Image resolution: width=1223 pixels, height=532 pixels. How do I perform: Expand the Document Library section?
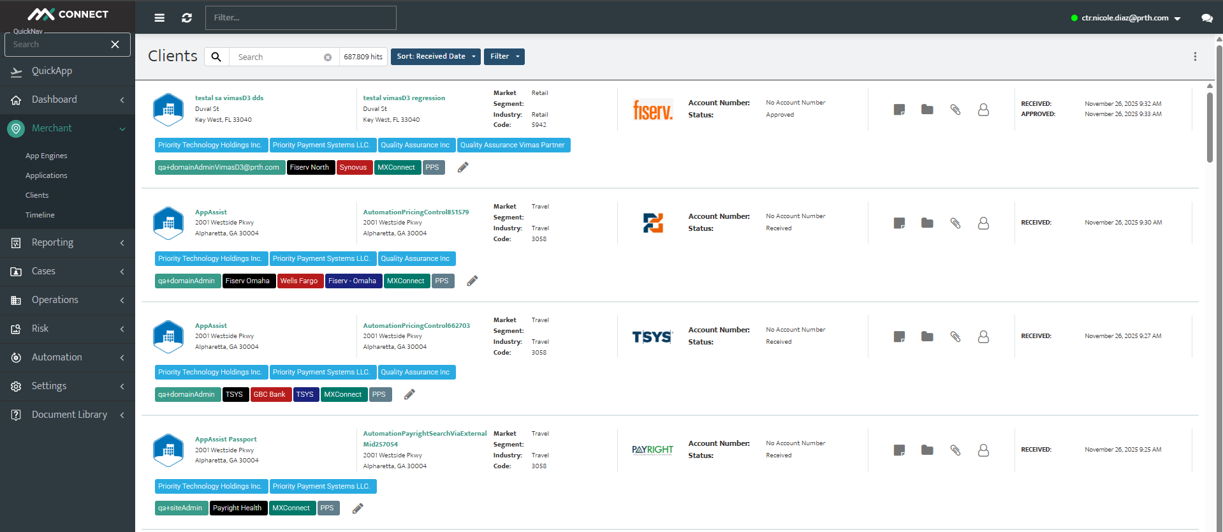(x=68, y=415)
